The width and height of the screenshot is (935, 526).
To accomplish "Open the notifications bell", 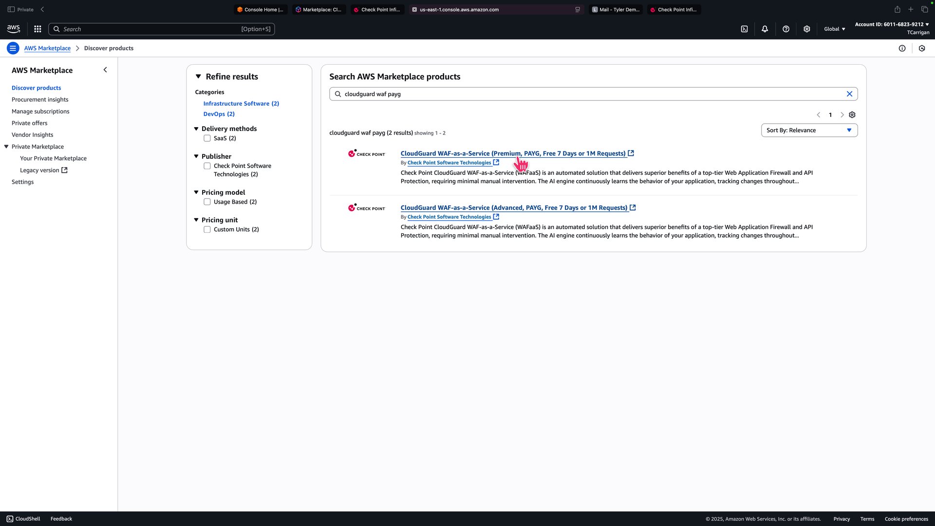I will point(765,29).
